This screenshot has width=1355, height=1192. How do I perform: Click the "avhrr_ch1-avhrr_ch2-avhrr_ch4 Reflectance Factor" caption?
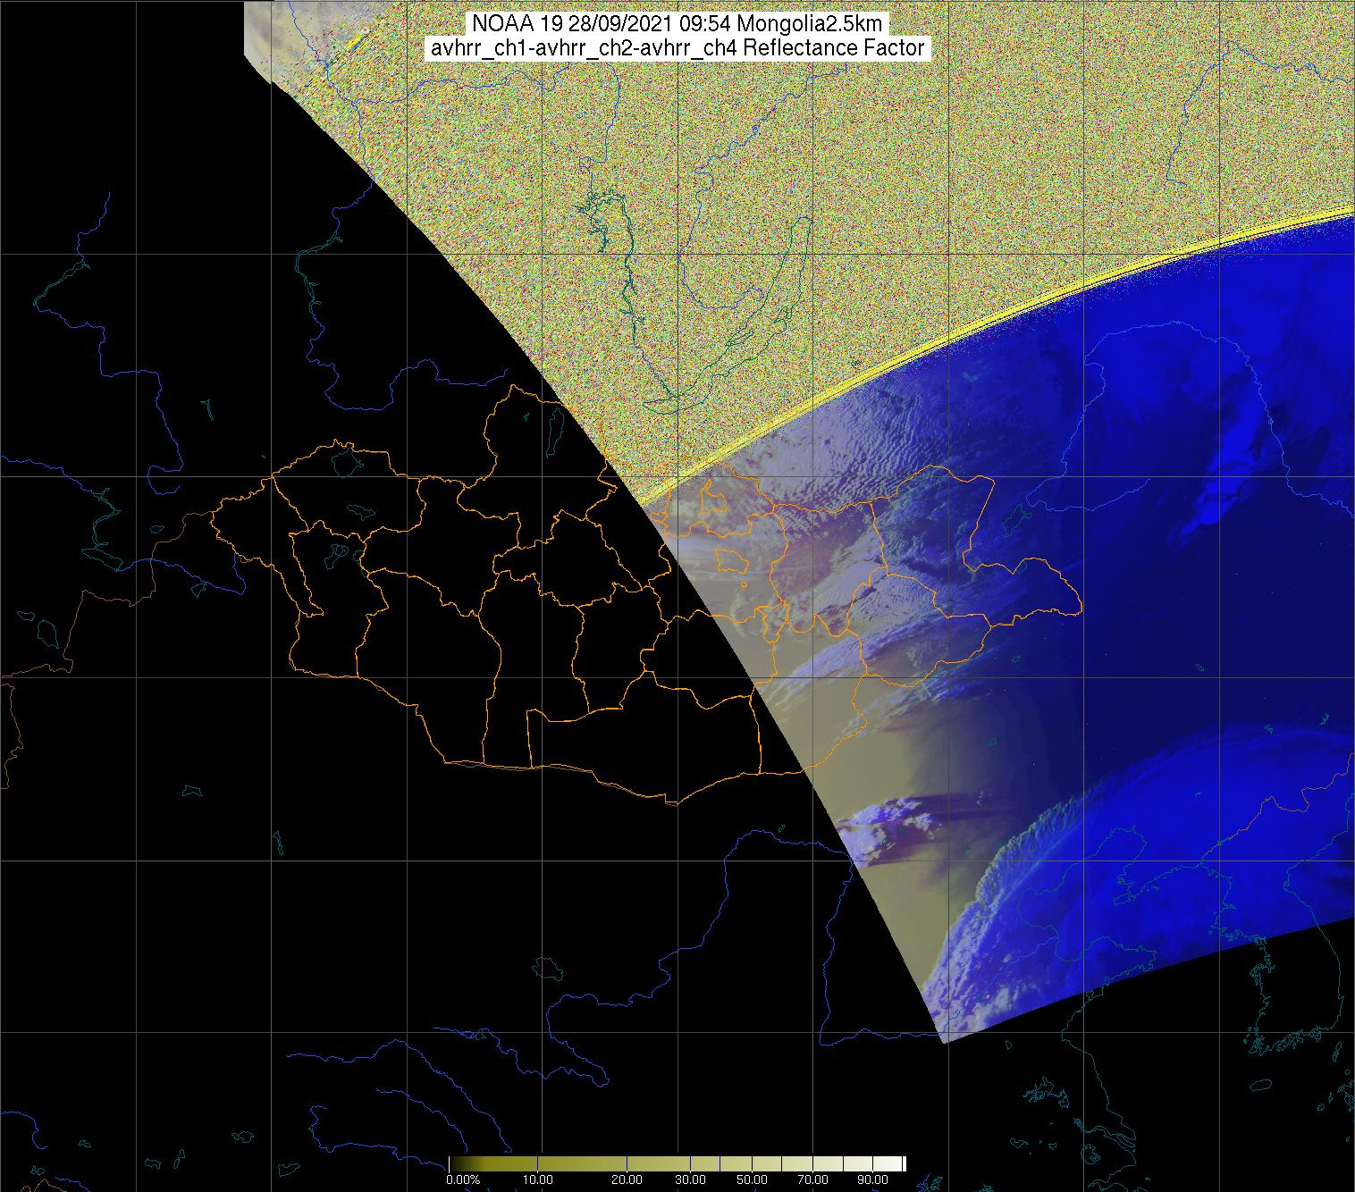point(677,48)
